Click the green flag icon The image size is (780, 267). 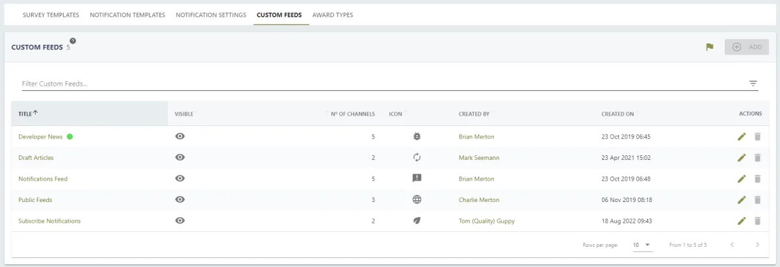coord(710,47)
